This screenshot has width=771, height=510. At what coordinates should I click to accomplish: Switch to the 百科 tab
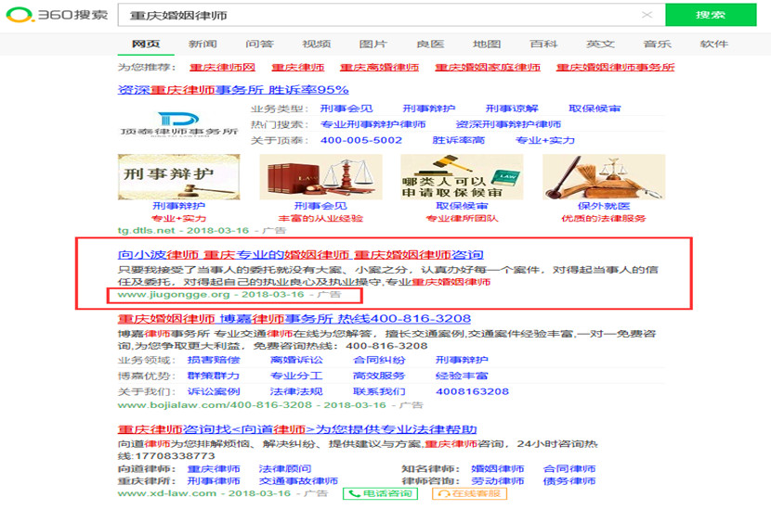tap(543, 44)
